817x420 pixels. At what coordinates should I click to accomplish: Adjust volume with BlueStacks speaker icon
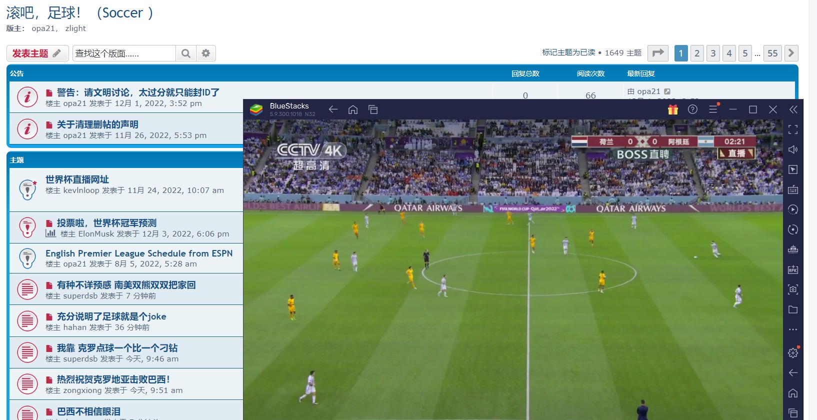point(793,149)
